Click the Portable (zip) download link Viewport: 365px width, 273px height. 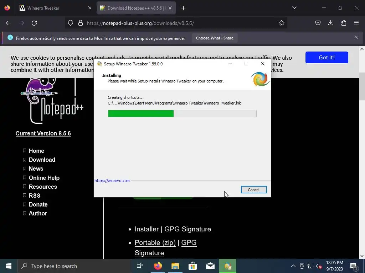coord(155,242)
